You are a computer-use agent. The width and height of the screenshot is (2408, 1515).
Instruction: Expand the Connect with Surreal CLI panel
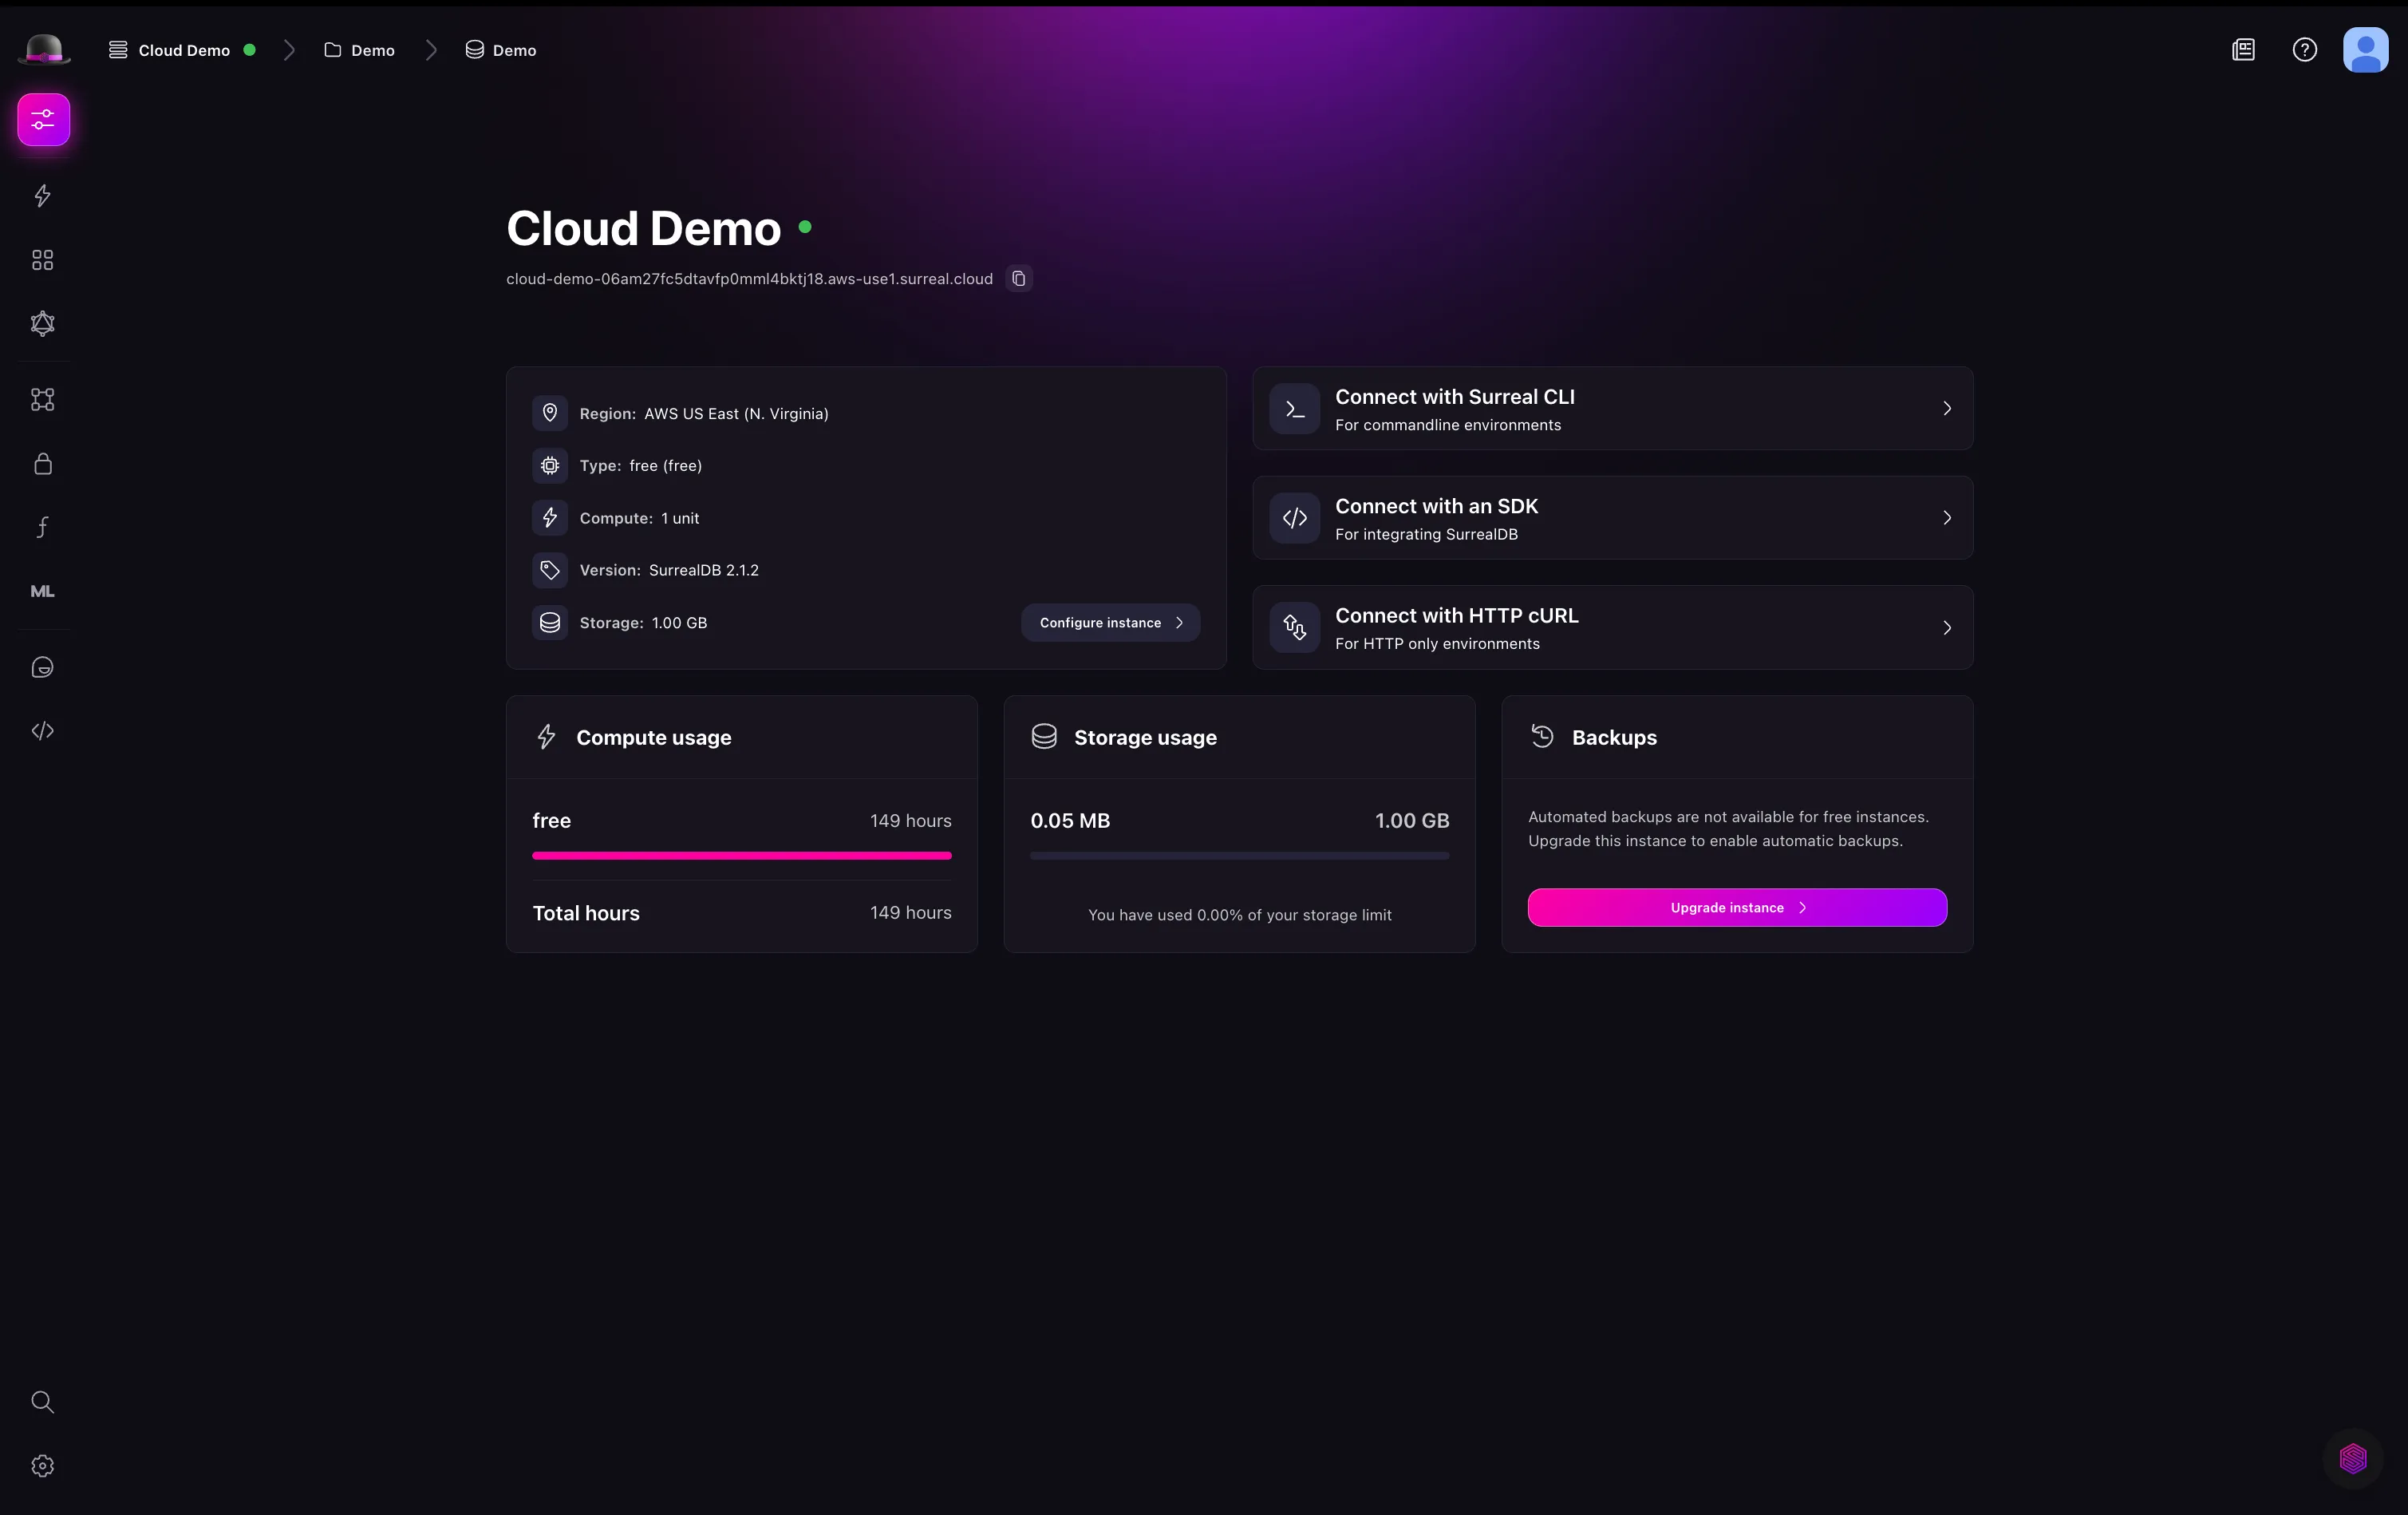coord(1611,408)
